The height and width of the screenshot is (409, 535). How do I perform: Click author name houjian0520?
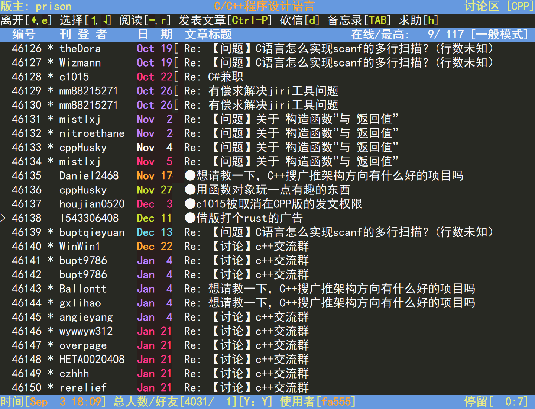pyautogui.click(x=92, y=204)
